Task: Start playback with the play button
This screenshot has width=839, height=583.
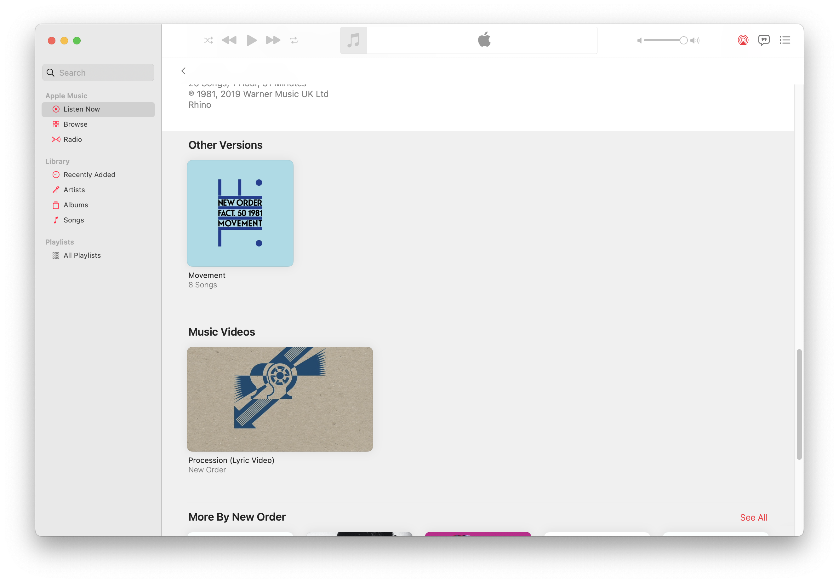Action: [252, 40]
